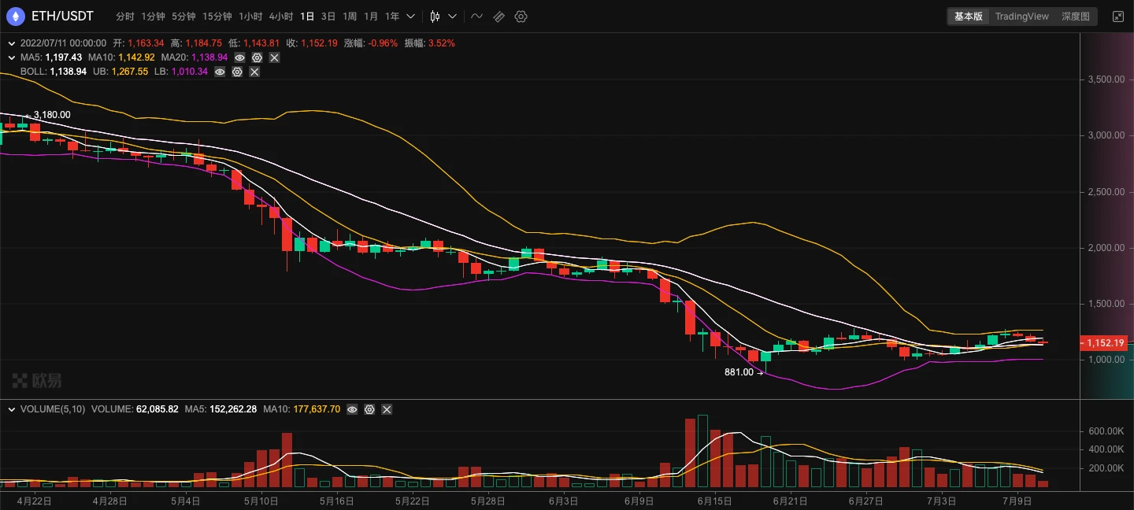Open settings gear for VOLUME indicator
The image size is (1134, 510).
pos(369,409)
